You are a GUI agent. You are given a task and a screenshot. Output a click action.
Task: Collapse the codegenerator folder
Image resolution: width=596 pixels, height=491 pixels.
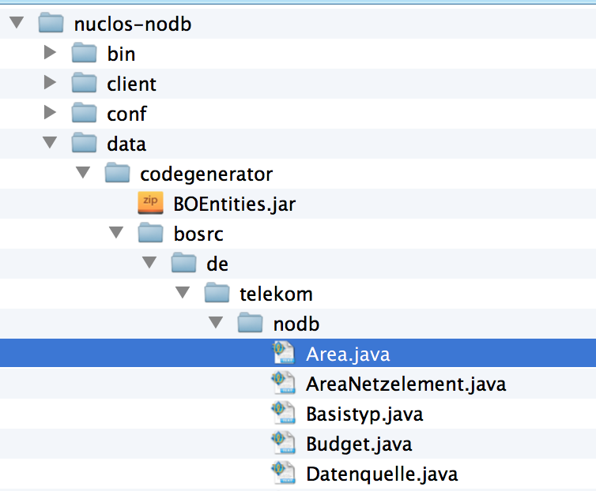click(83, 172)
